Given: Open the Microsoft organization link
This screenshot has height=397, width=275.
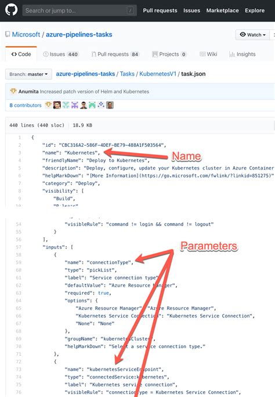Looking at the screenshot, I should tap(26, 34).
